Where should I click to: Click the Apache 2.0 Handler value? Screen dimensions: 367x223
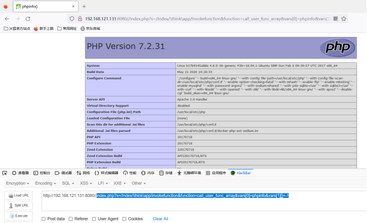[192, 100]
